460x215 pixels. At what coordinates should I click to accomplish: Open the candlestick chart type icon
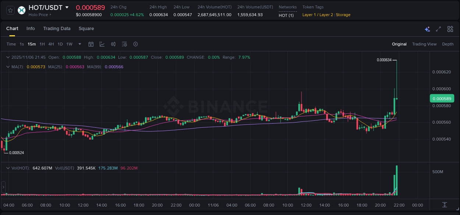tap(113, 44)
